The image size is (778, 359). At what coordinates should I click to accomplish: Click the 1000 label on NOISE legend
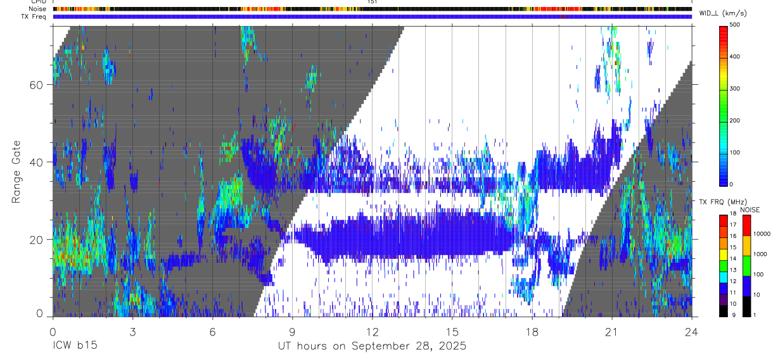coord(760,255)
